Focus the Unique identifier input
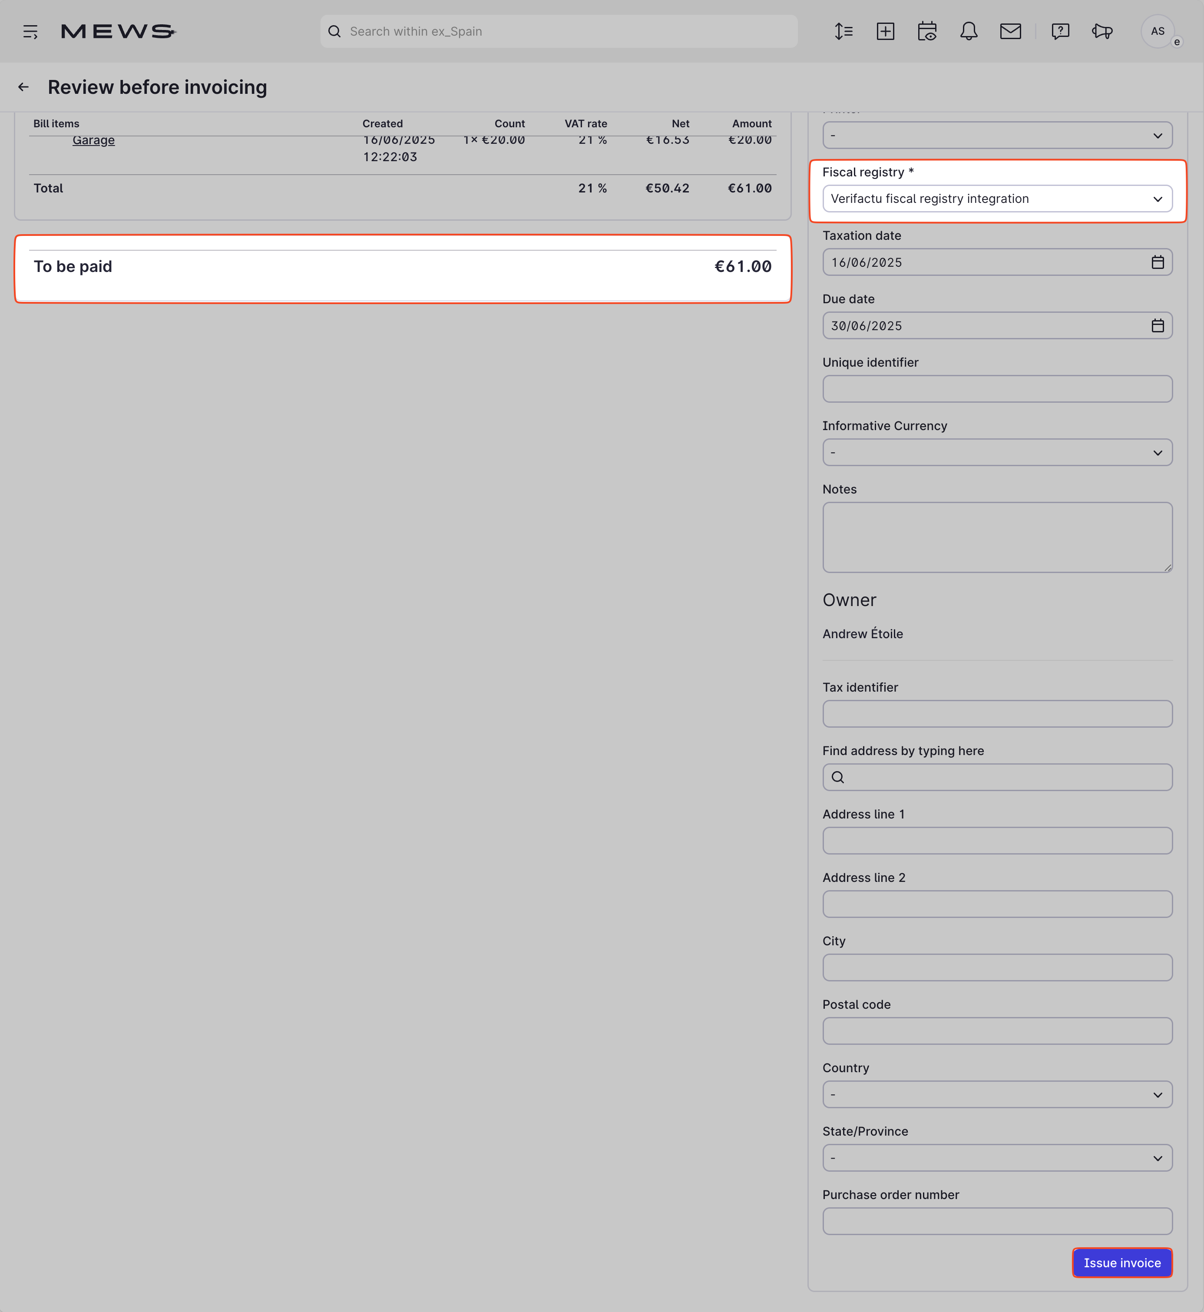 pos(997,388)
